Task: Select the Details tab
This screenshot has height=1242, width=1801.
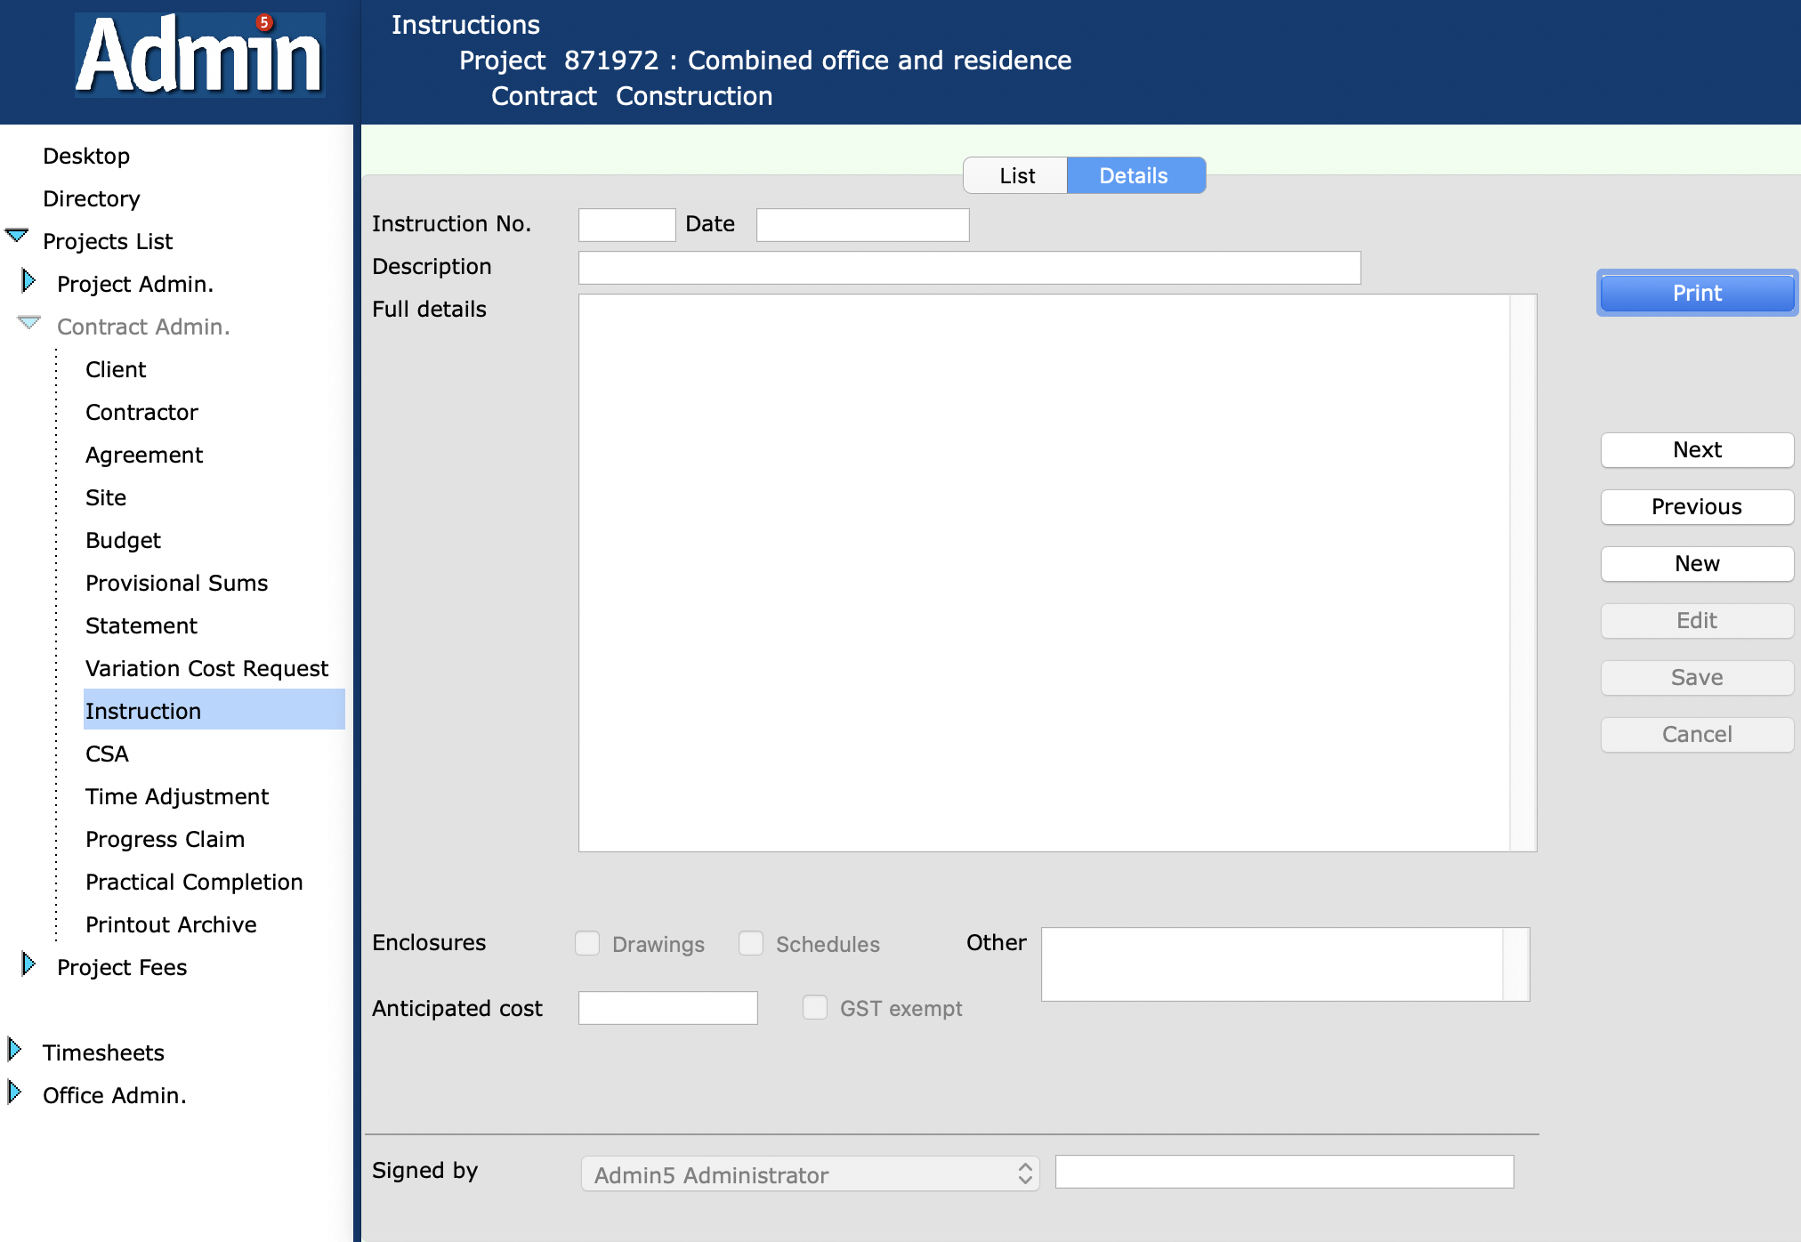Action: coord(1134,175)
